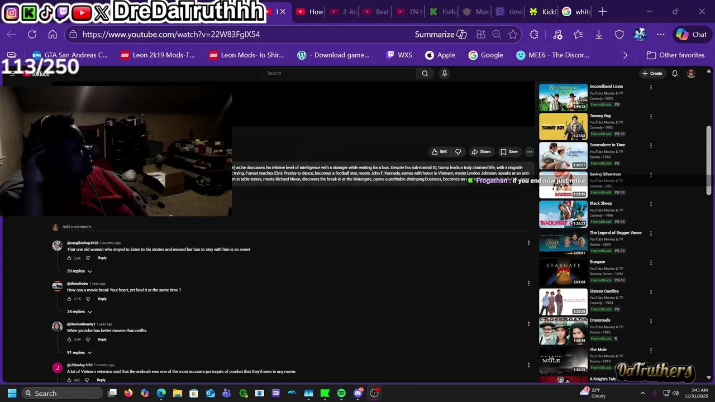Open options menu for @dieselrotor comment
This screenshot has height=402, width=715.
click(x=528, y=284)
